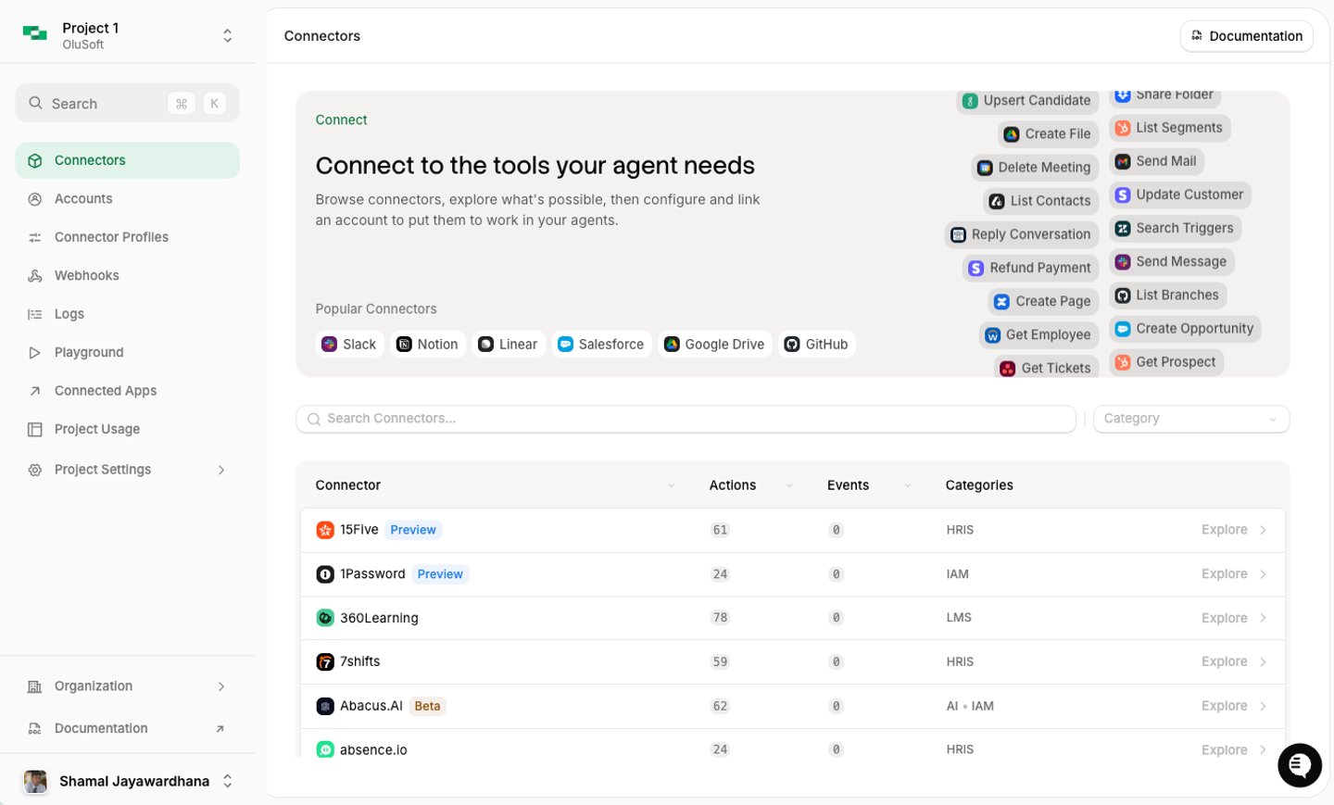Click the sidebar Search box
The width and height of the screenshot is (1334, 805).
coord(128,103)
